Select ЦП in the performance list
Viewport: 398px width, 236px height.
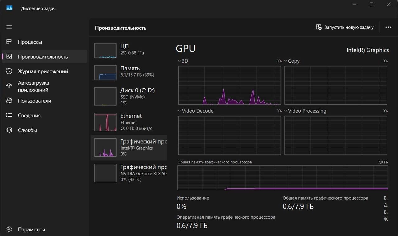[128, 50]
